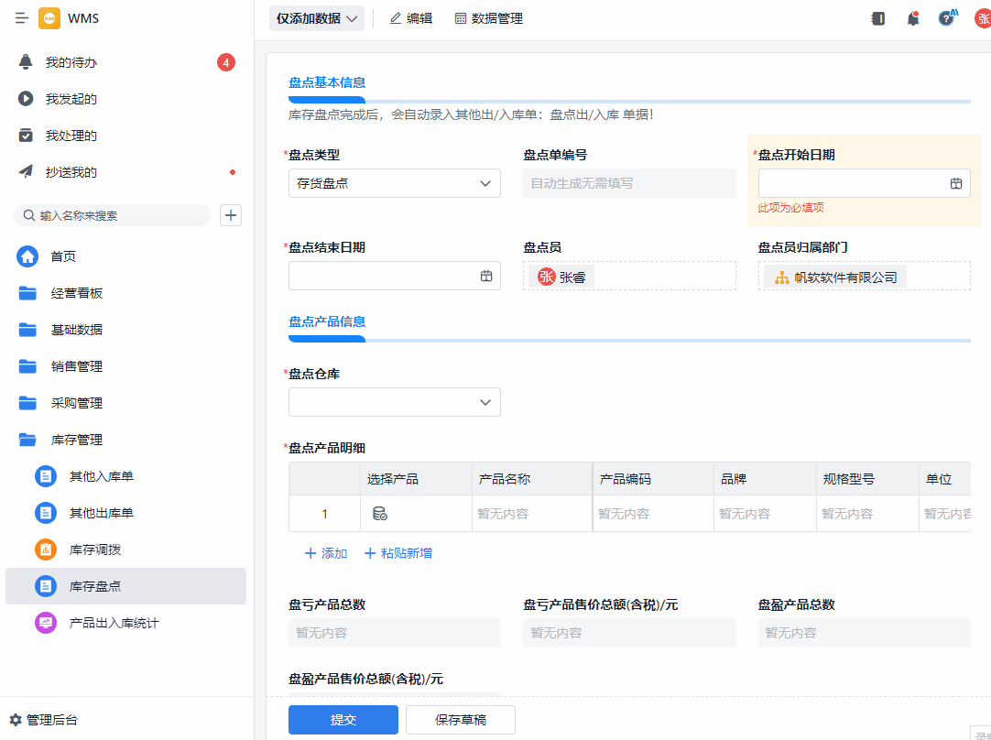Open the AI help icon
Viewport: 991px width, 740px height.
[x=947, y=17]
